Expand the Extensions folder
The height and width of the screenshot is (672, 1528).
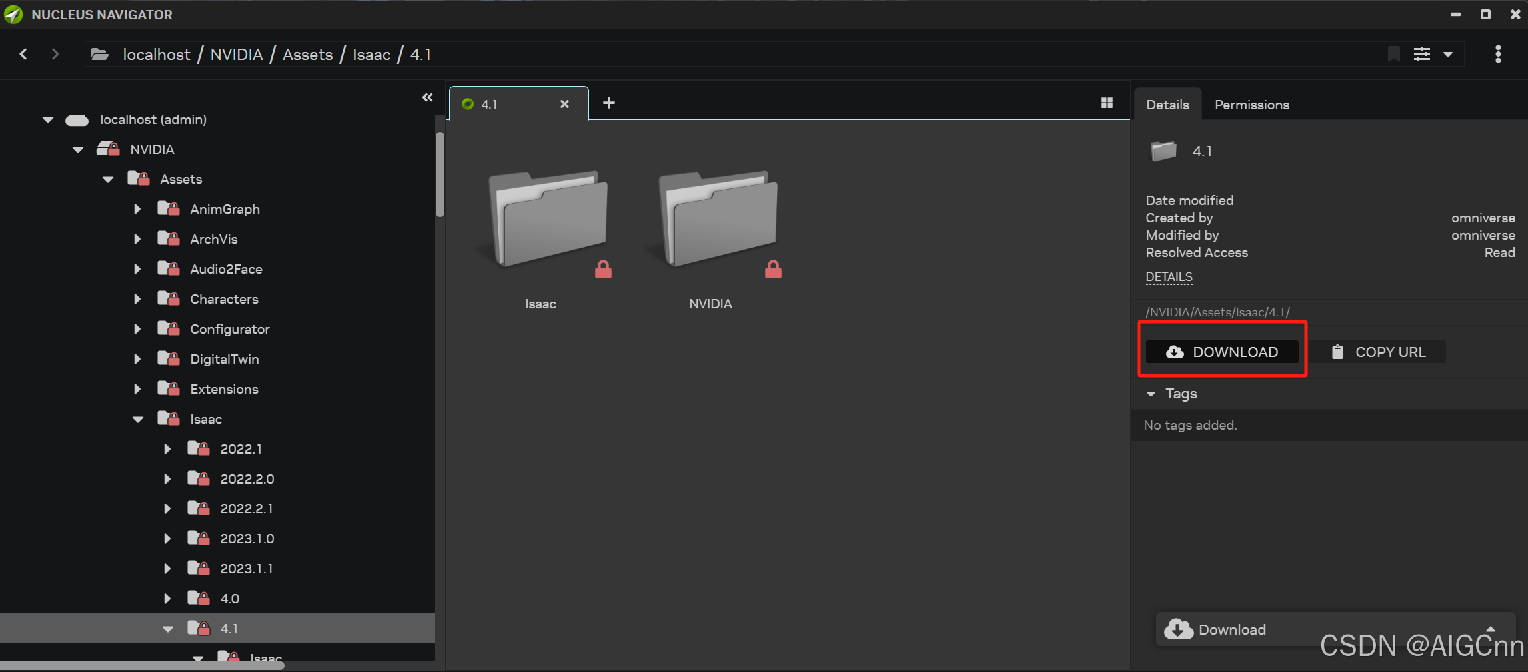[137, 389]
